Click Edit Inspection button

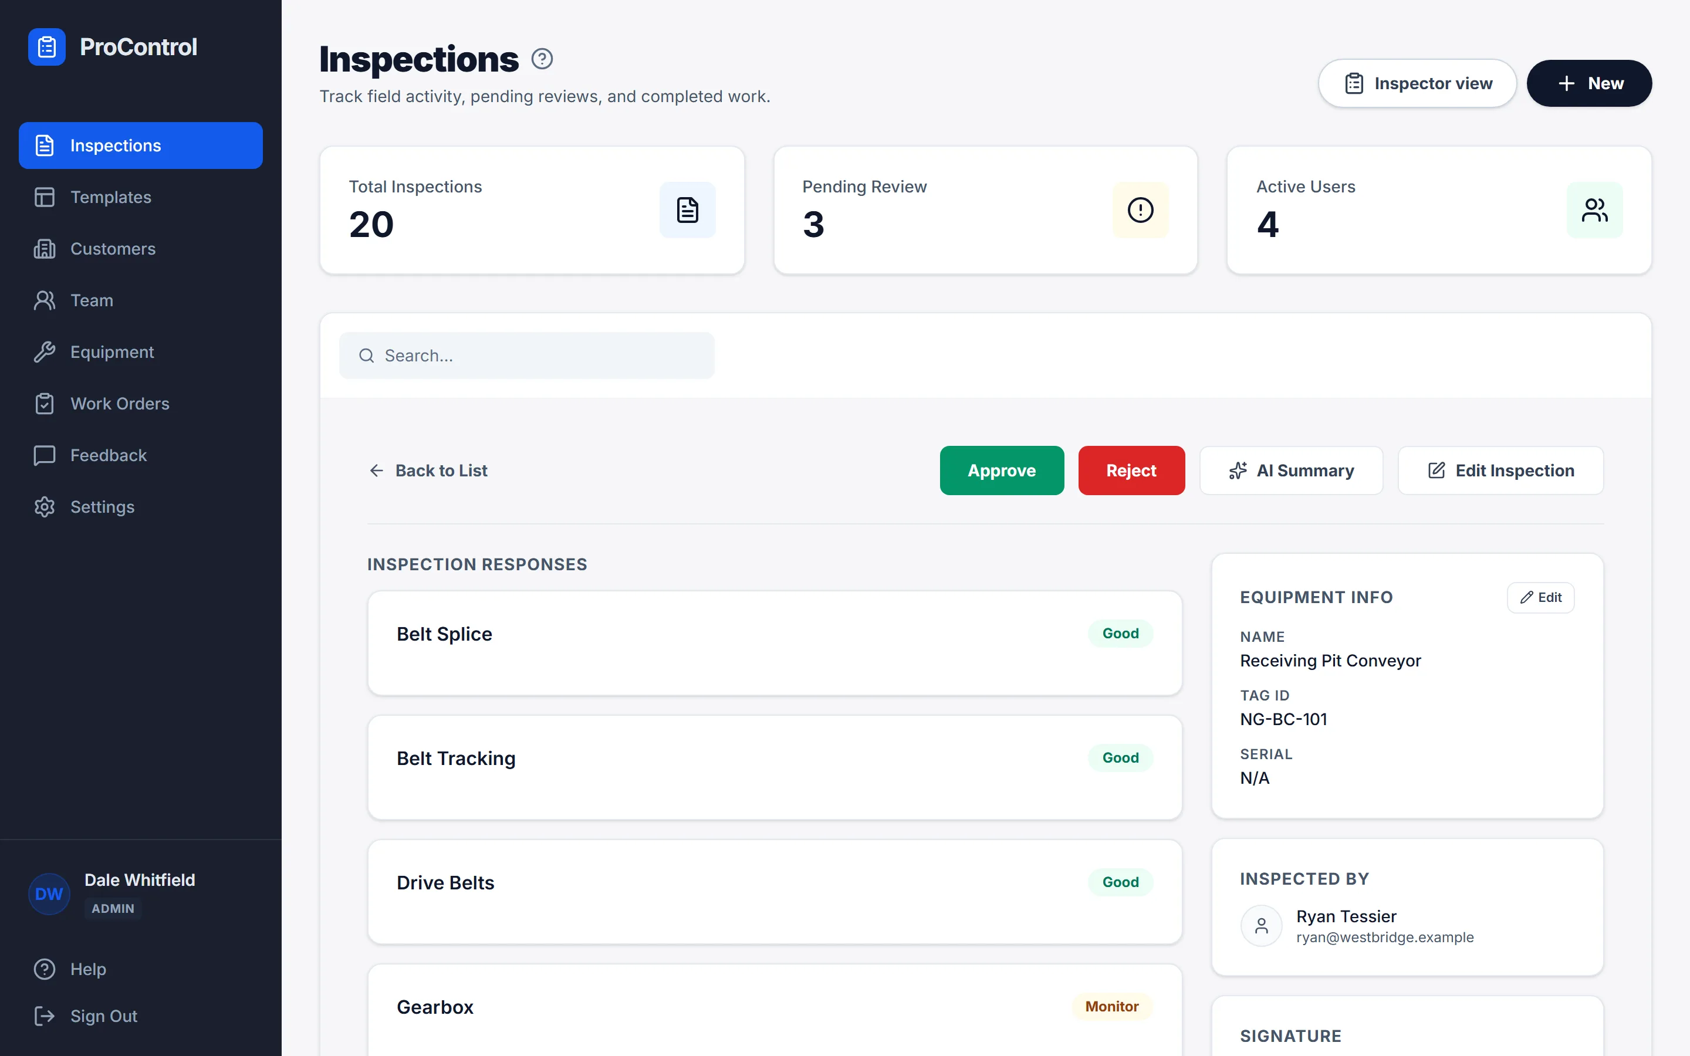[1500, 471]
